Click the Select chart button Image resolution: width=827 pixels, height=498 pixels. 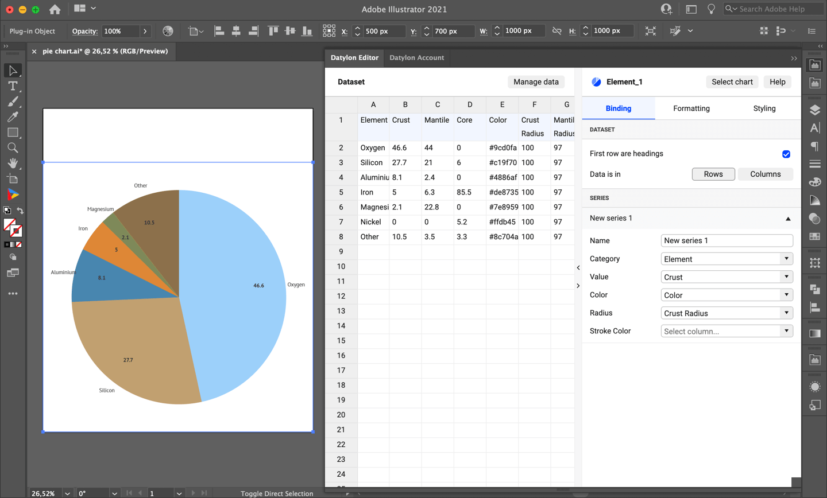point(732,82)
